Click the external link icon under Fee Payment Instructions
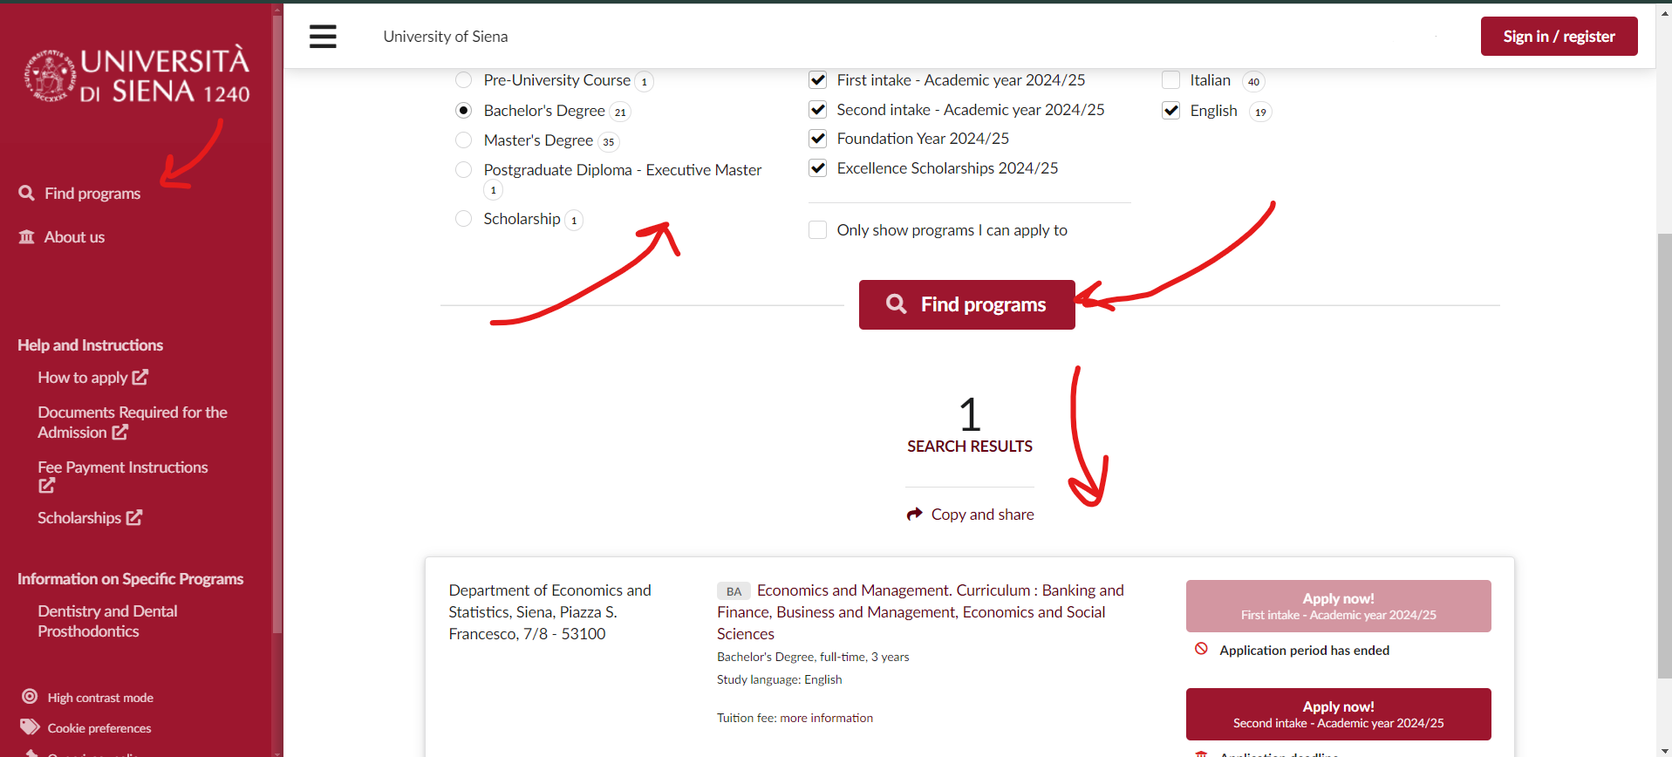Screen dimensions: 1672x757 coord(46,486)
